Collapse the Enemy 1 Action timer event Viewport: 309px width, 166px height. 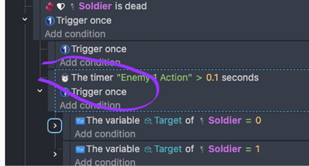click(40, 91)
